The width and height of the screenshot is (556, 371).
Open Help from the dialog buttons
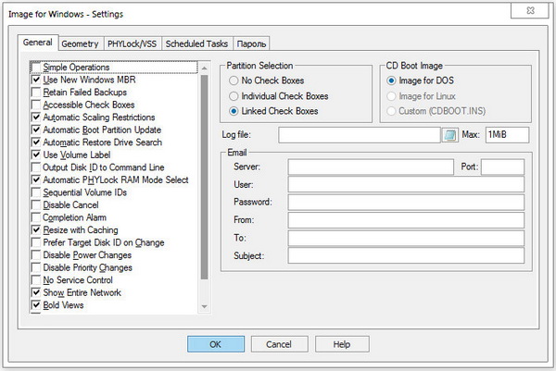[x=341, y=343]
